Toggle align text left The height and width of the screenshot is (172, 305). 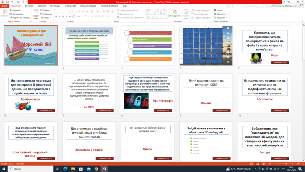pyautogui.click(x=92, y=17)
